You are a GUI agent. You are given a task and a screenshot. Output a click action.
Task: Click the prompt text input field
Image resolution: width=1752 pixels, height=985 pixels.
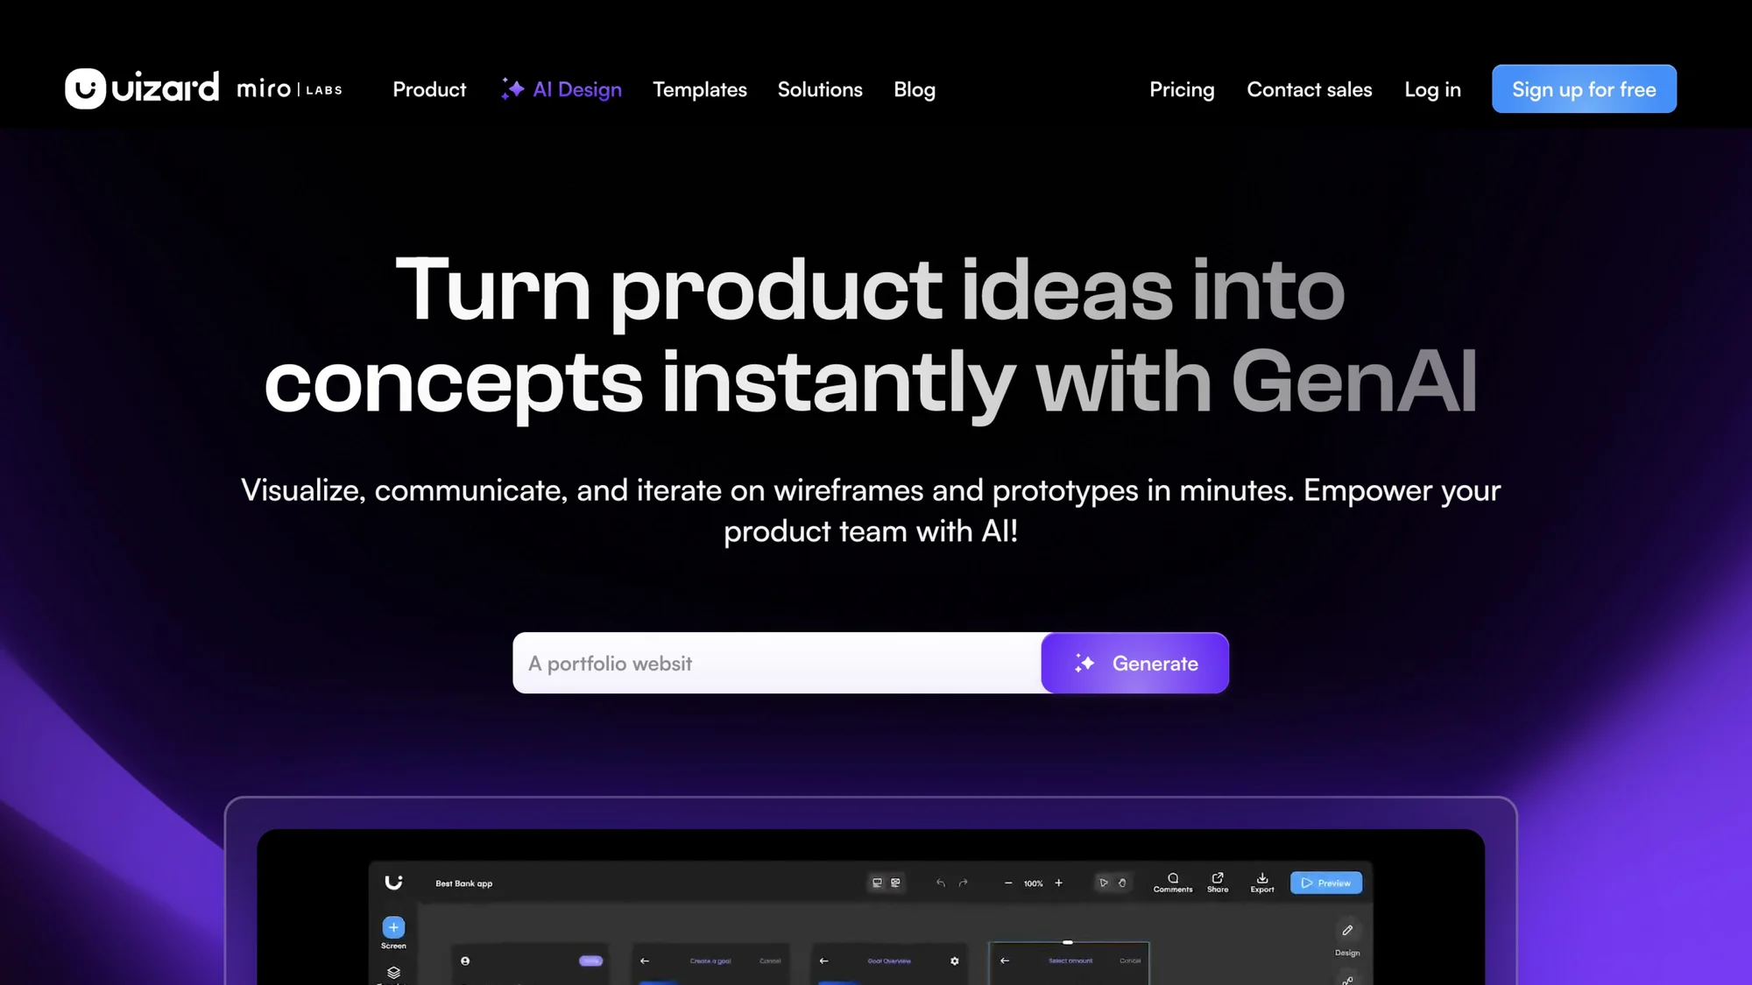tap(776, 663)
